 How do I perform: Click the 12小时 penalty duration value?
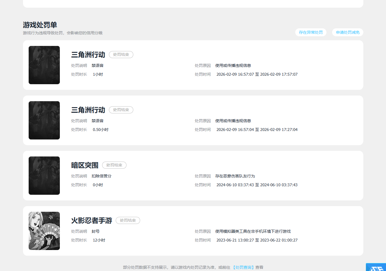[99, 240]
